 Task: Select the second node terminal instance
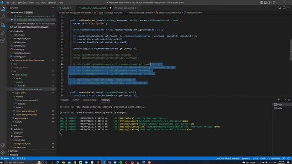click(x=282, y=108)
